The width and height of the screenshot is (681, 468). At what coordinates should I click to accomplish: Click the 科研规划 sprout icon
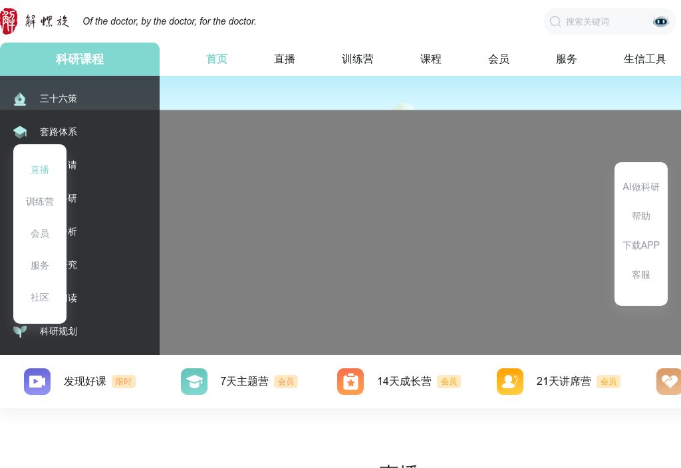click(20, 332)
